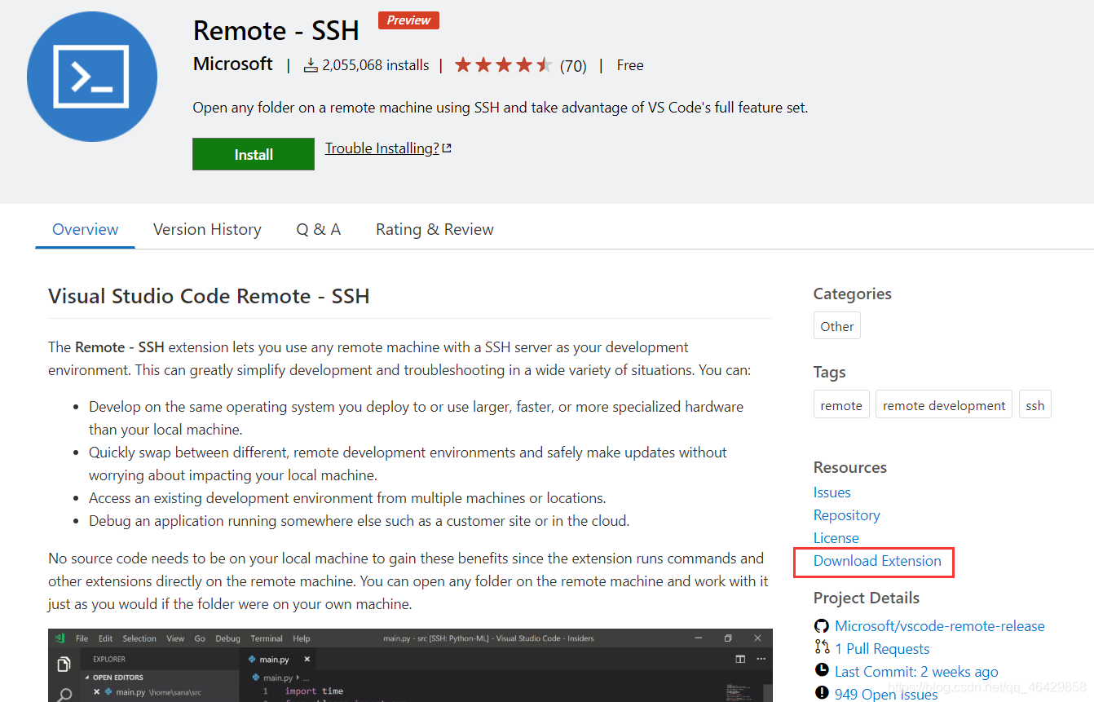Click the Download Extension link
Viewport: 1094px width, 702px height.
click(877, 561)
